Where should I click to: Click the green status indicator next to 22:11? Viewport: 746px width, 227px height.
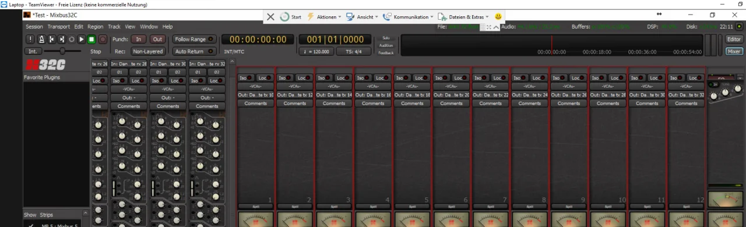point(739,27)
